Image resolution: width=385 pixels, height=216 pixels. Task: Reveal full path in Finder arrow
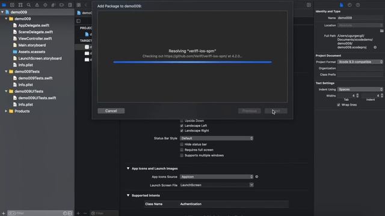(375, 47)
